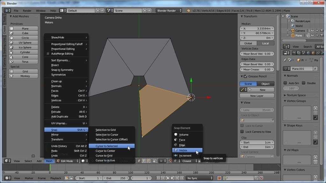Check the Lock Camera to View box
Image resolution: width=326 pixels, height=183 pixels.
pos(242,131)
